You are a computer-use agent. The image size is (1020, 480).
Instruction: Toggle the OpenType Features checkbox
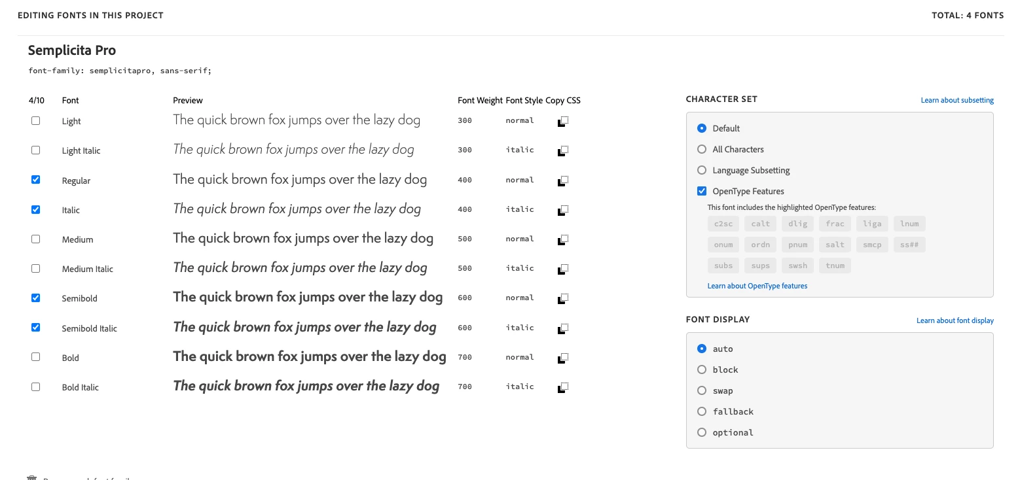(702, 191)
